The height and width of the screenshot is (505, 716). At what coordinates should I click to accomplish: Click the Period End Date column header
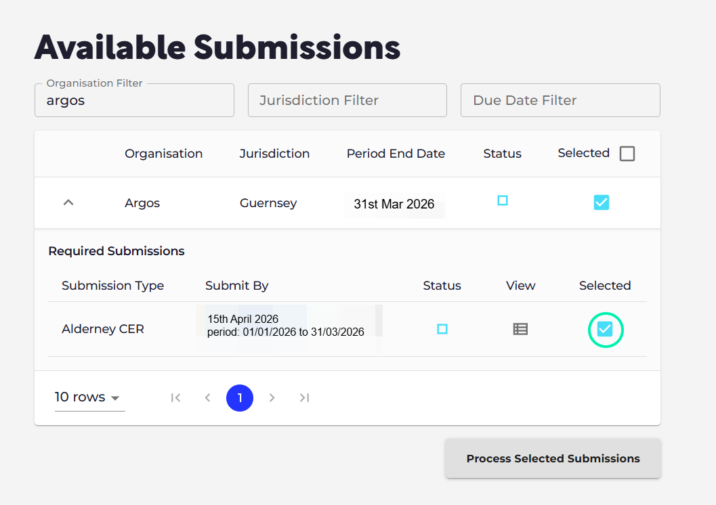(x=396, y=154)
